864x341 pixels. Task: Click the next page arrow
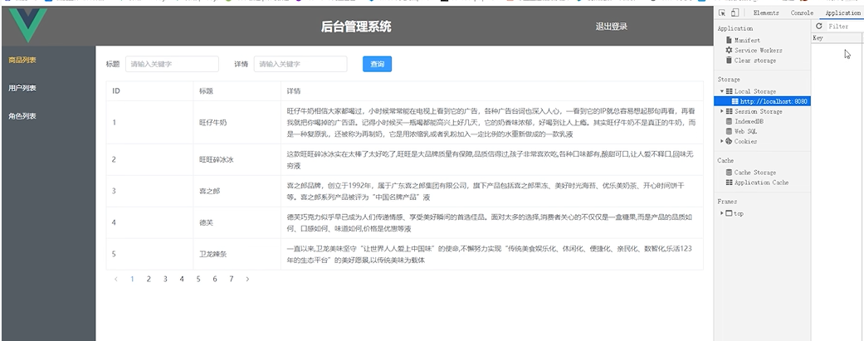[x=247, y=279]
